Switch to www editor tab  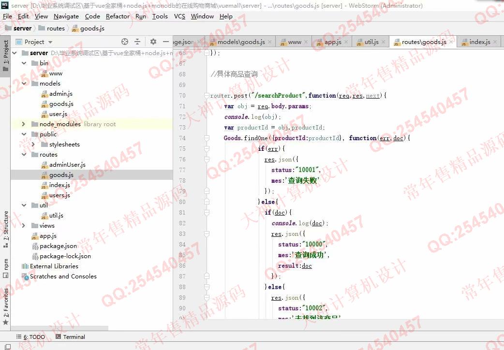click(295, 42)
